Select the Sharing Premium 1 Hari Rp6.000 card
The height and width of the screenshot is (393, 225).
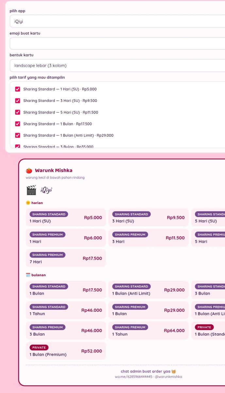click(x=66, y=238)
